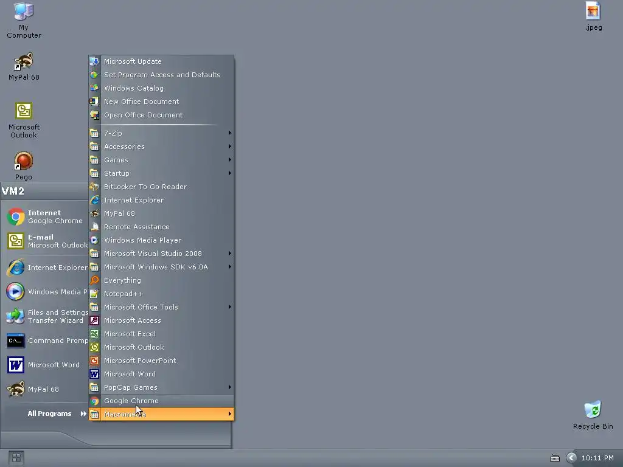Image resolution: width=623 pixels, height=467 pixels.
Task: Expand the Accessories submenu
Action: [x=161, y=147]
